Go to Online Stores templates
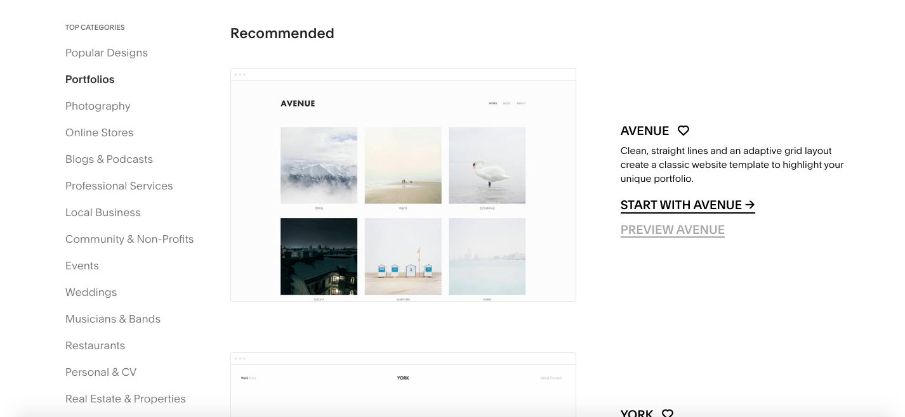 [100, 132]
